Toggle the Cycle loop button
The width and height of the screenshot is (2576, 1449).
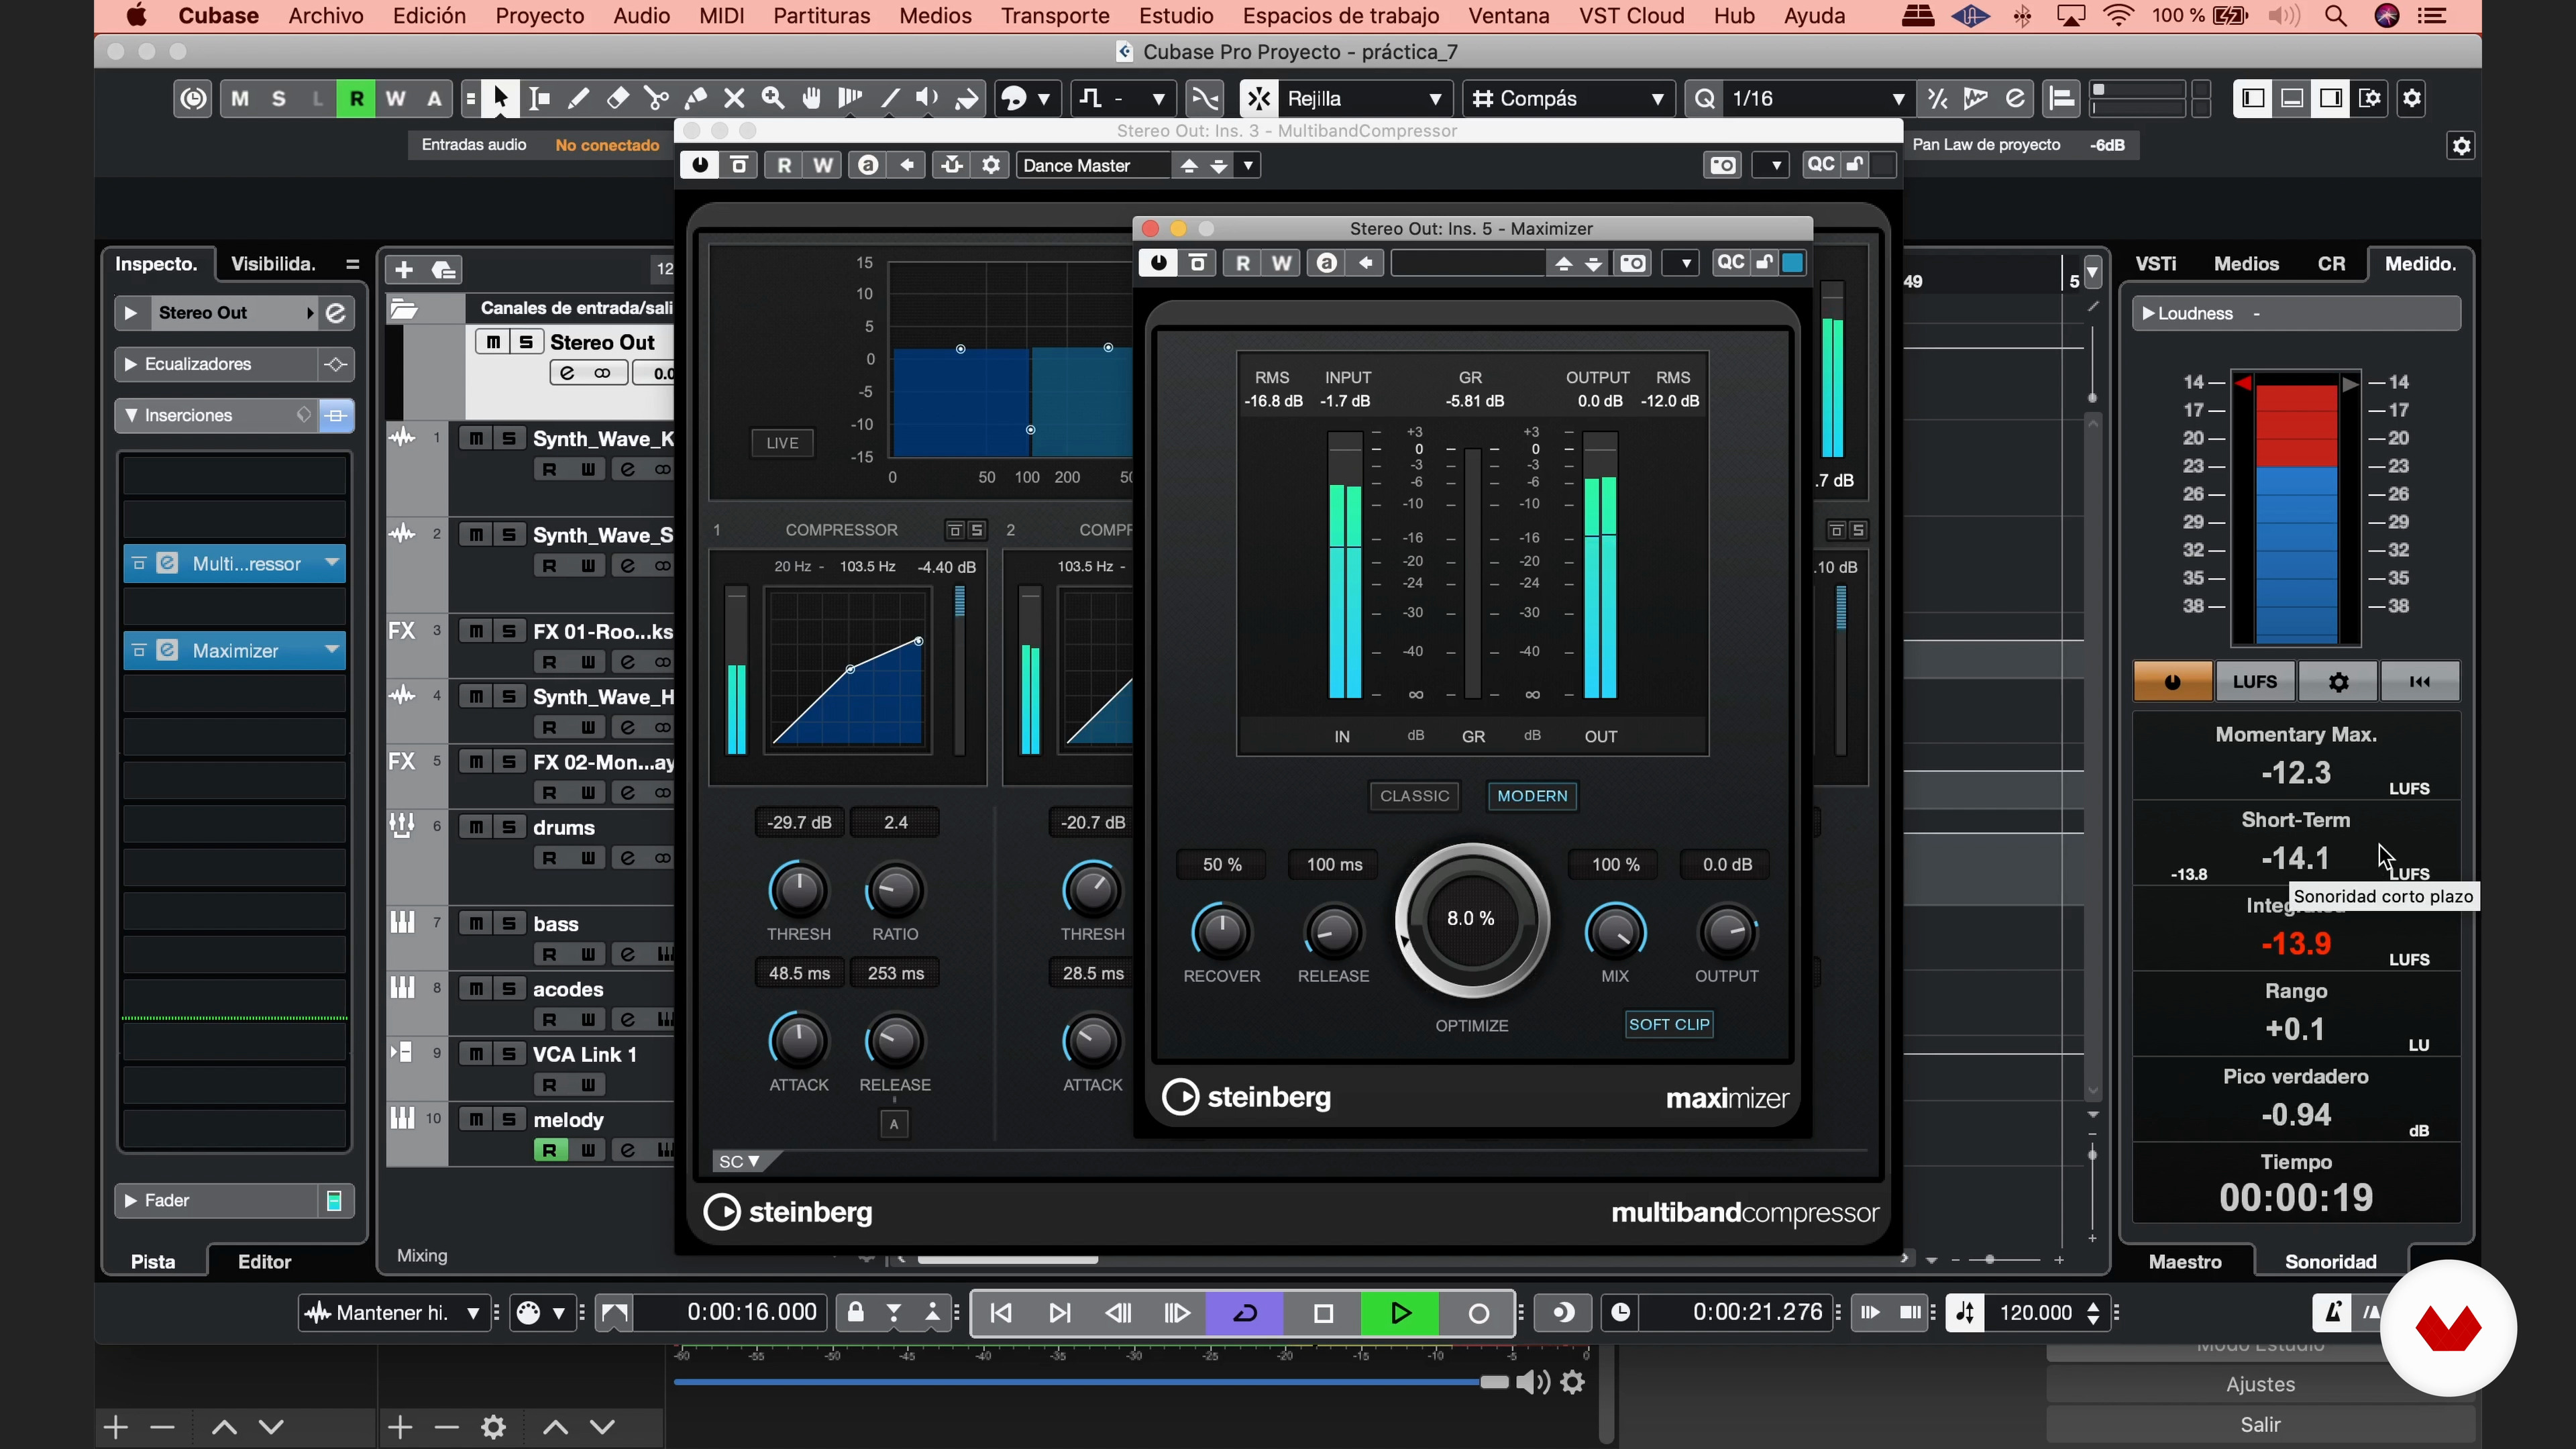tap(1245, 1313)
